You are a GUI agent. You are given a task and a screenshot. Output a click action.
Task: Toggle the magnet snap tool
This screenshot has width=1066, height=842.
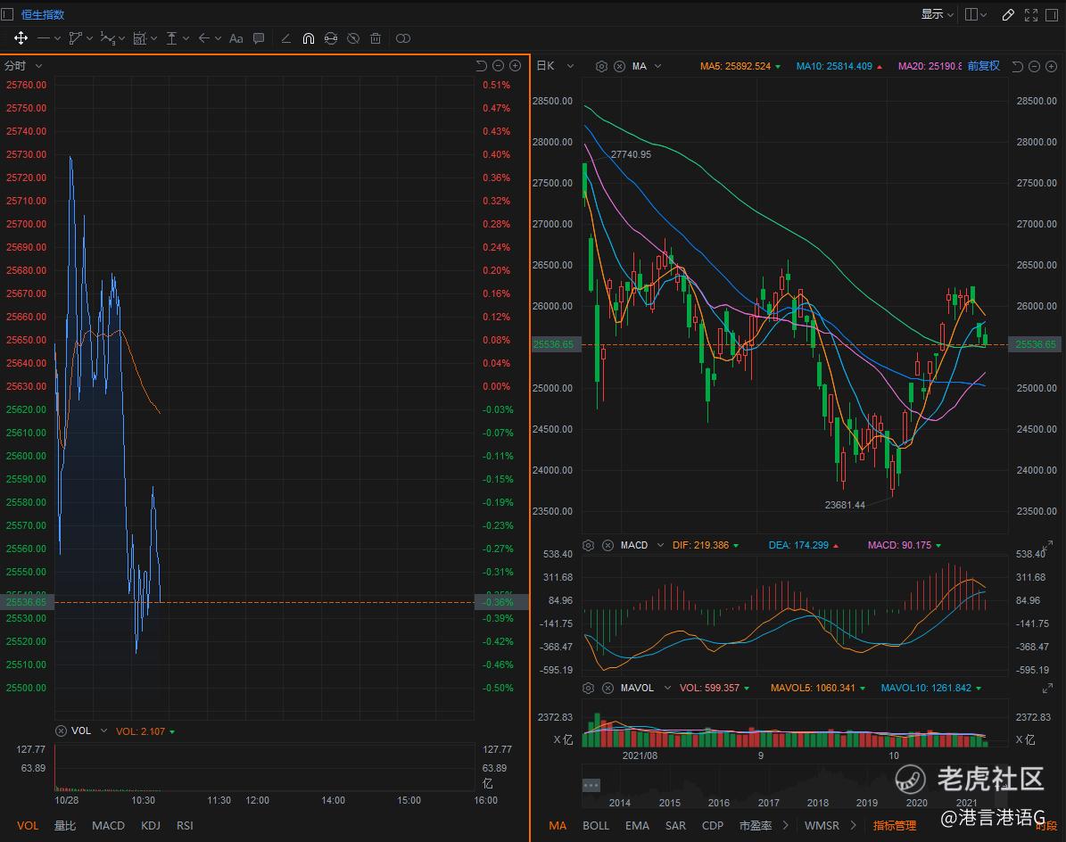click(309, 38)
